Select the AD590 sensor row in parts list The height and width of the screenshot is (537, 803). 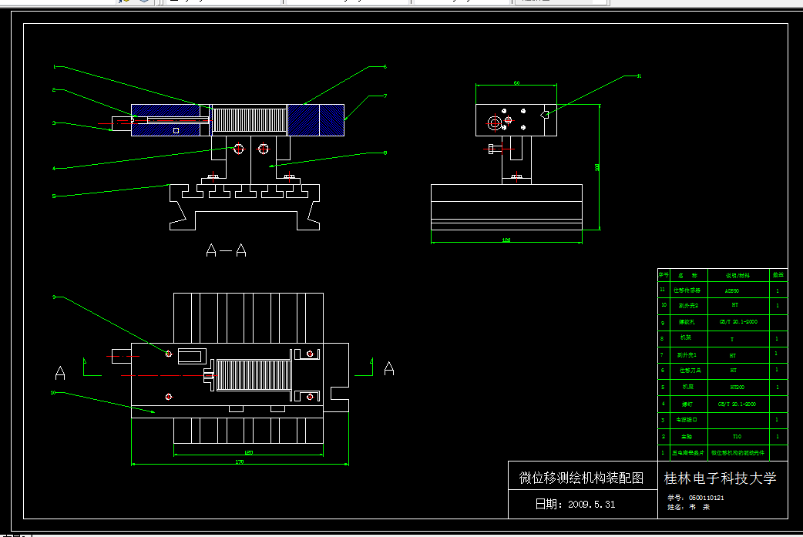(731, 290)
